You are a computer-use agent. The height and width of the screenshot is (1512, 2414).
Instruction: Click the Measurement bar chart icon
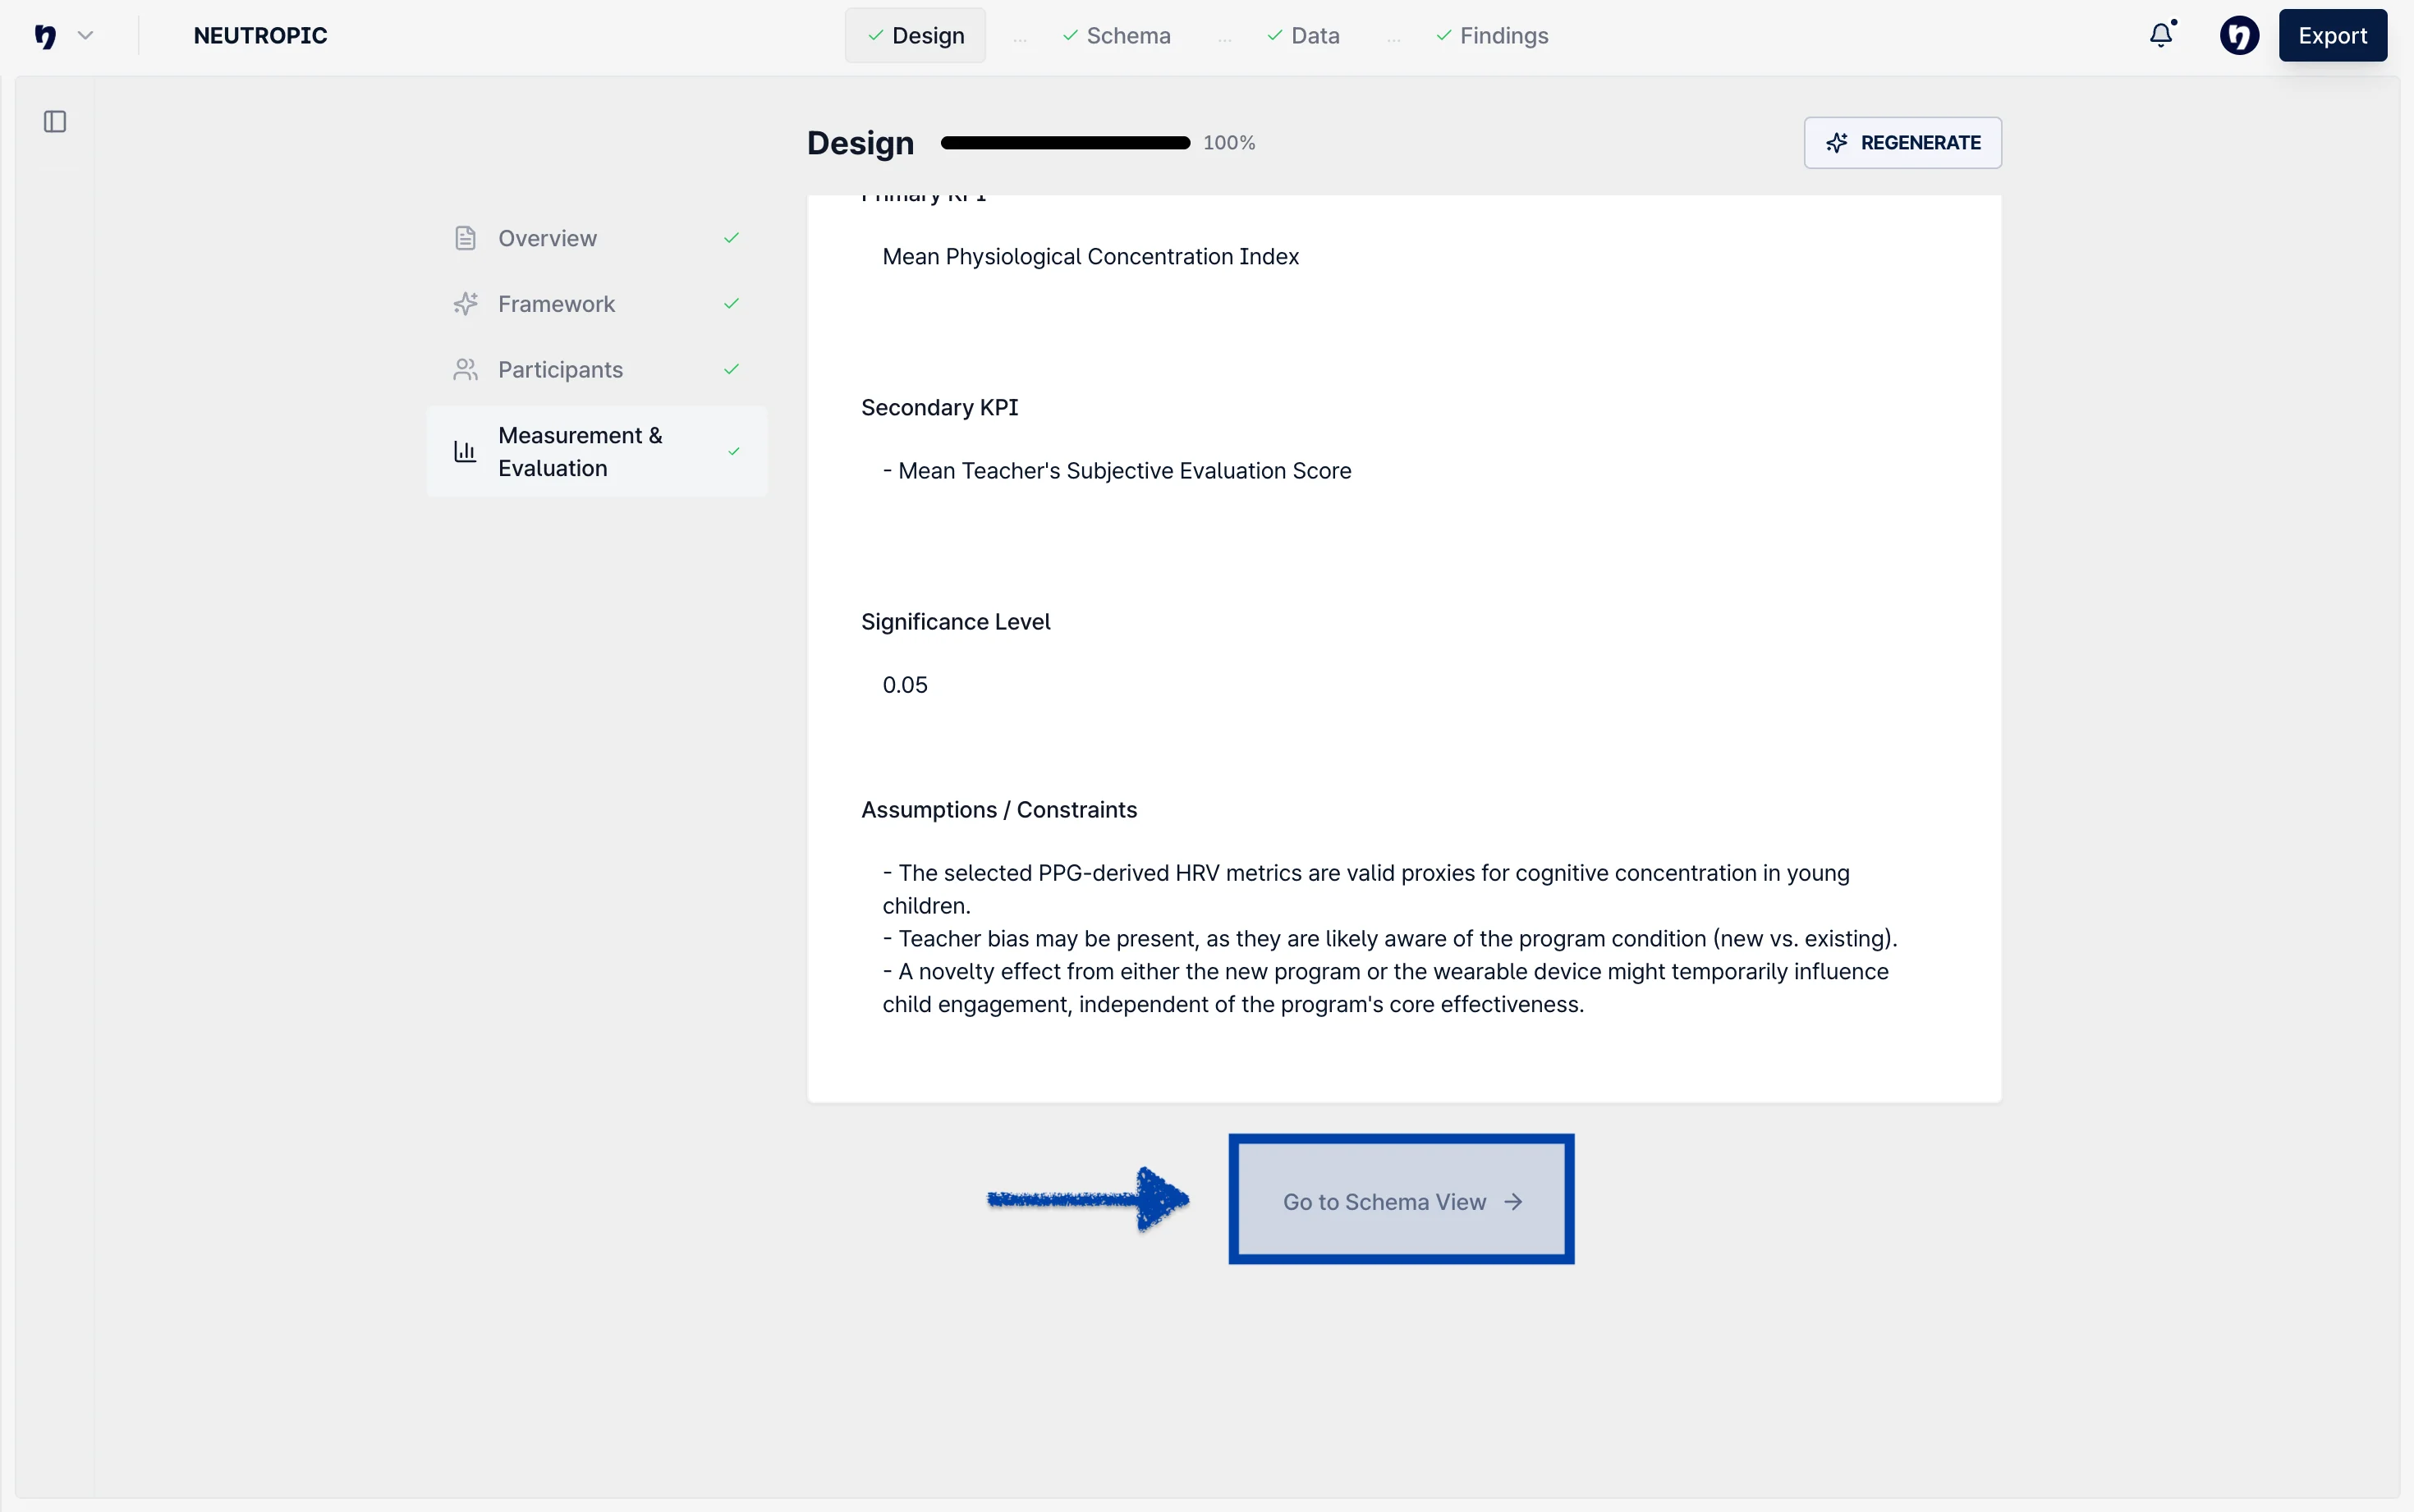coord(465,452)
